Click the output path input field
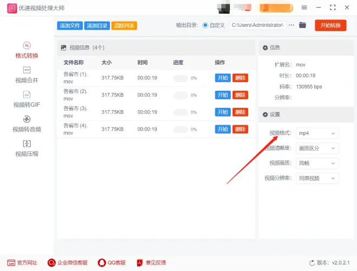Viewport: 357px width, 271px height. tap(257, 25)
